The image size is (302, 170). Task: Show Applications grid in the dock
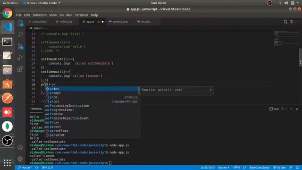click(8, 163)
